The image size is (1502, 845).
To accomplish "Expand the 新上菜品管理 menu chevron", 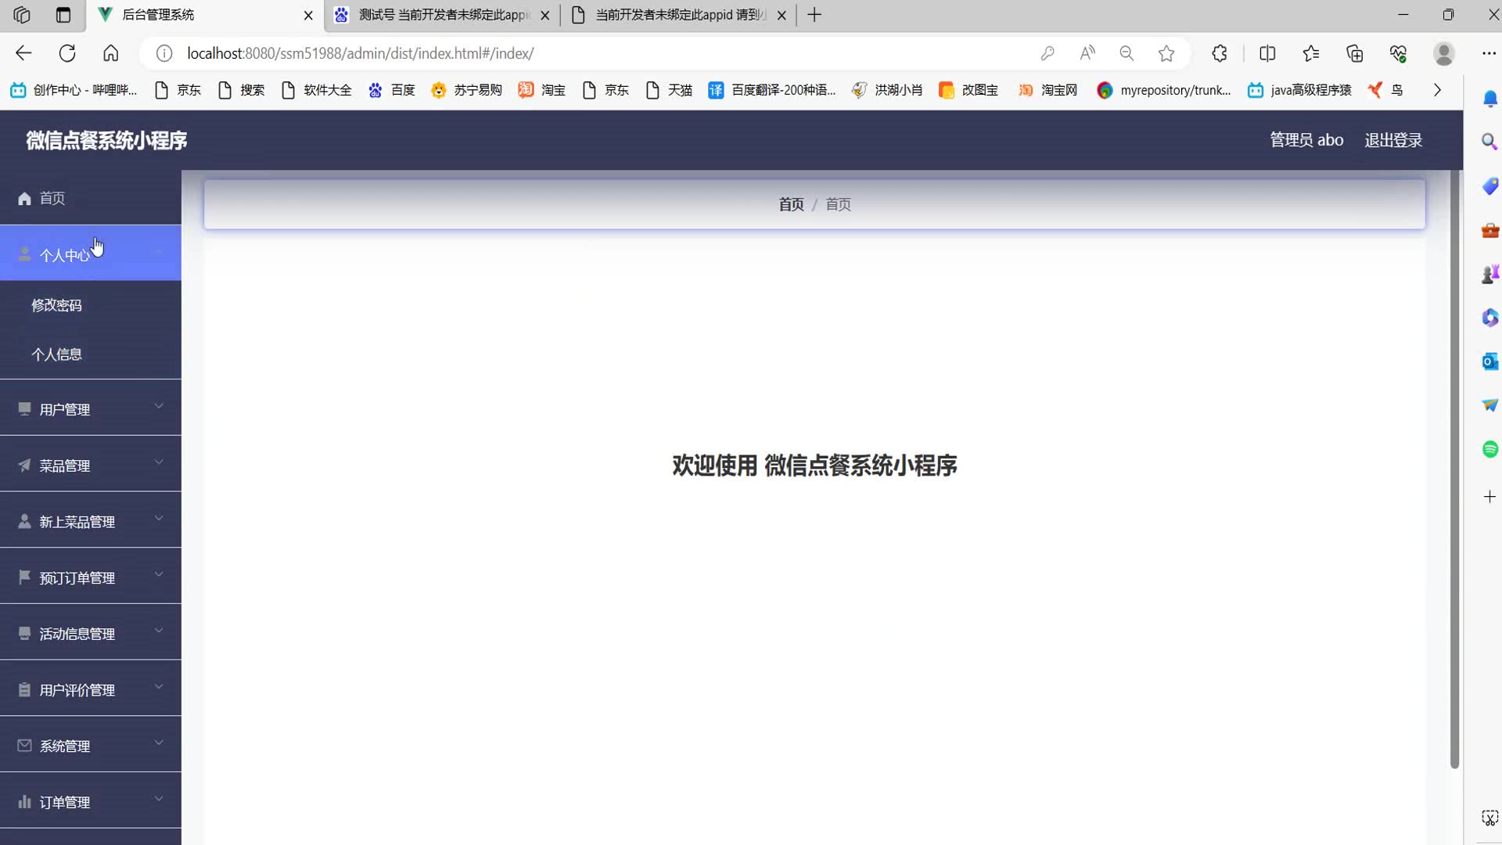I will tap(159, 519).
